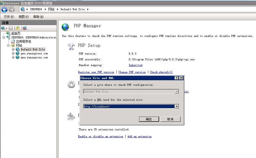Click the Forward navigation arrow
The height and width of the screenshot is (158, 256).
coord(11,10)
